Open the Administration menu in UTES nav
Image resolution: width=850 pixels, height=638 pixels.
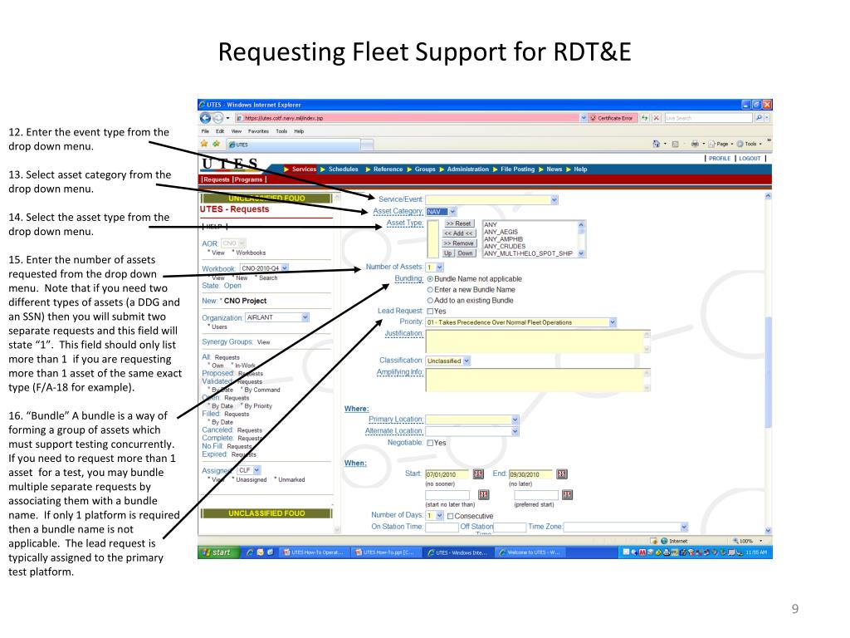(468, 169)
